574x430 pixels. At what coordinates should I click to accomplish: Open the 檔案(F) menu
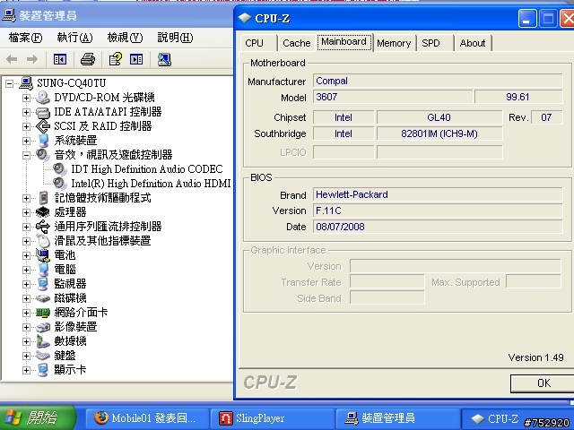coord(25,38)
